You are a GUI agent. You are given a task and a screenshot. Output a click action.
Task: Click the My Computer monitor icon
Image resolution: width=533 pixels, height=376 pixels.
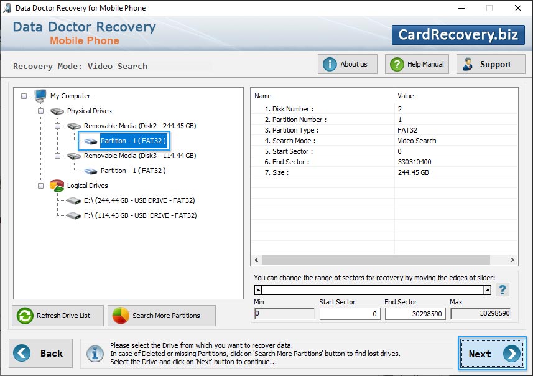point(40,96)
